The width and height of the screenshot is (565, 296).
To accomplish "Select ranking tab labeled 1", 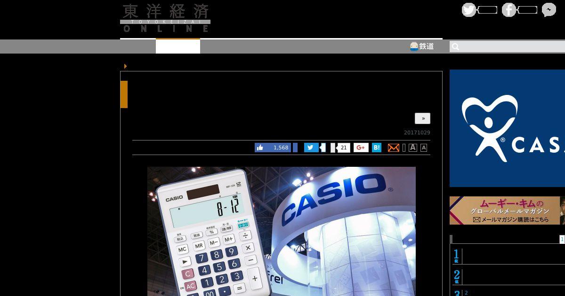I will point(562,240).
